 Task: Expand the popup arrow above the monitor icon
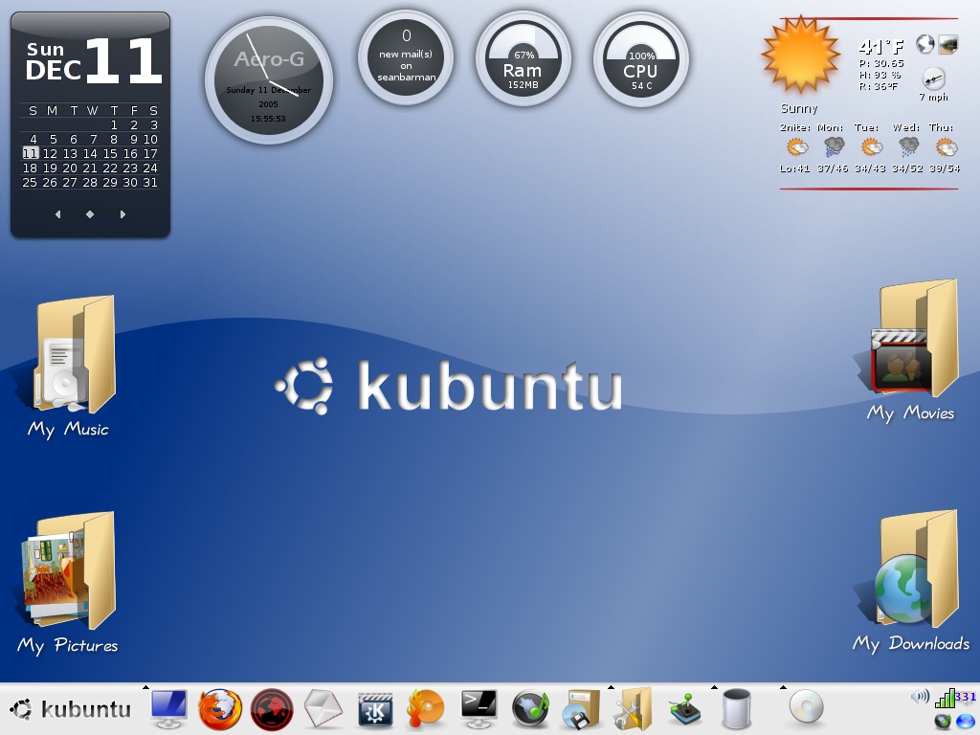[x=145, y=687]
